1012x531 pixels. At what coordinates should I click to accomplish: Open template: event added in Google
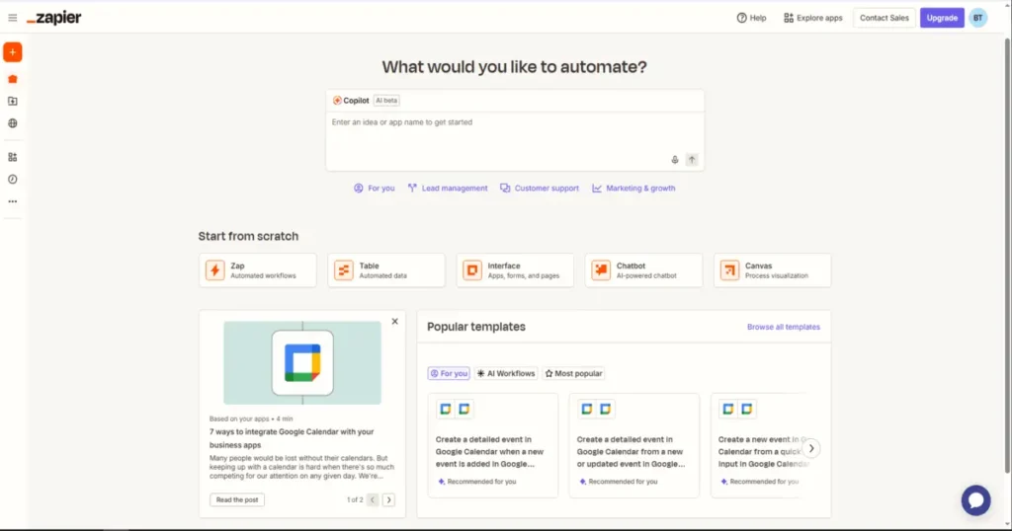492,445
